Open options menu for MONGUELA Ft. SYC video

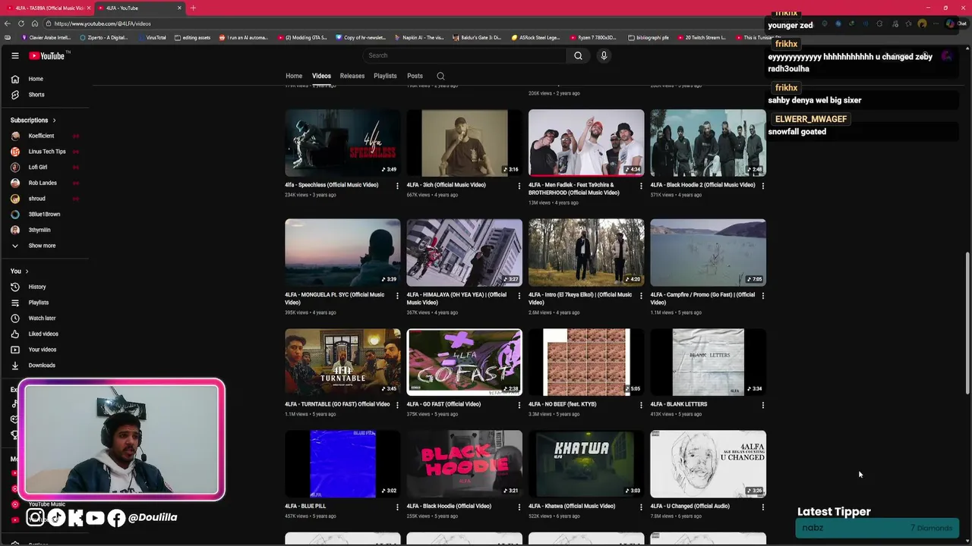pos(397,296)
